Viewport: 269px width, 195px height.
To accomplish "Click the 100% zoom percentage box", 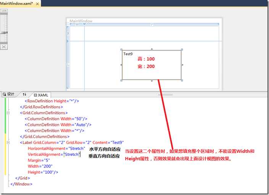I will pyautogui.click(x=4, y=11).
